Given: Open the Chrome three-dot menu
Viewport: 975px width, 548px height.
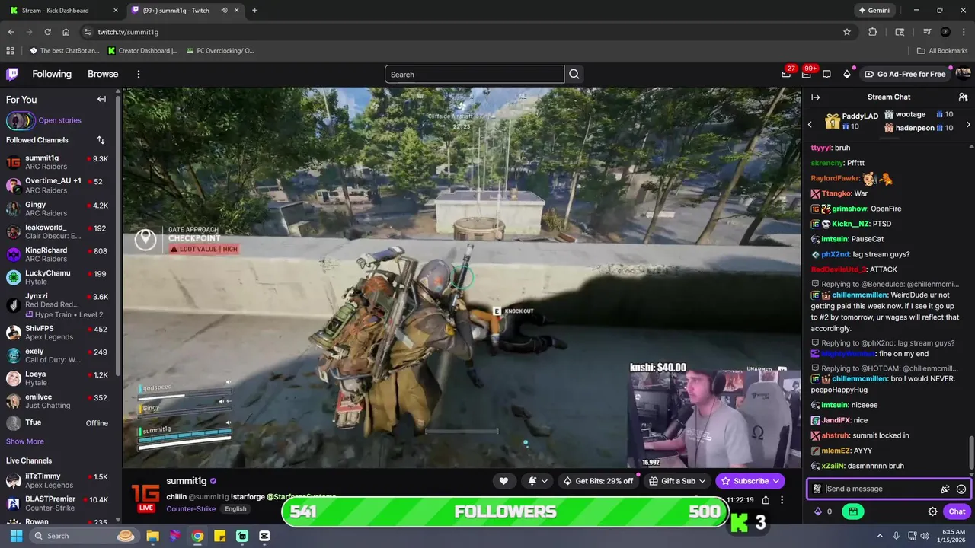Looking at the screenshot, I should pos(963,32).
